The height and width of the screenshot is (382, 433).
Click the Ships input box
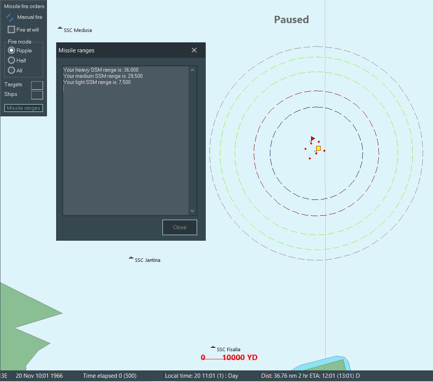tap(37, 95)
